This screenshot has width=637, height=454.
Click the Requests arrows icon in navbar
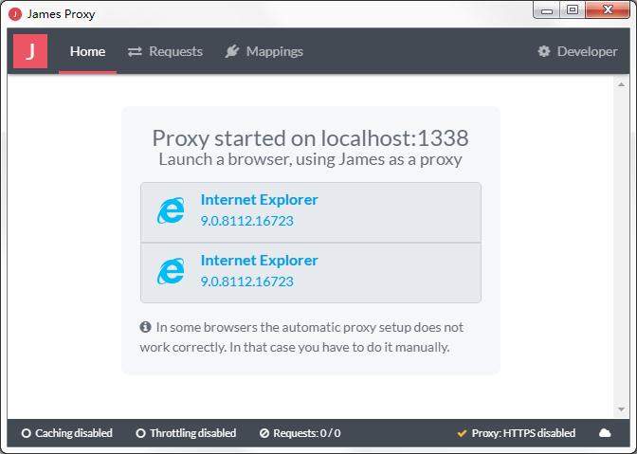point(135,51)
